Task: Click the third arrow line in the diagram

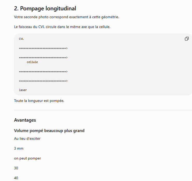Action: click(x=43, y=72)
